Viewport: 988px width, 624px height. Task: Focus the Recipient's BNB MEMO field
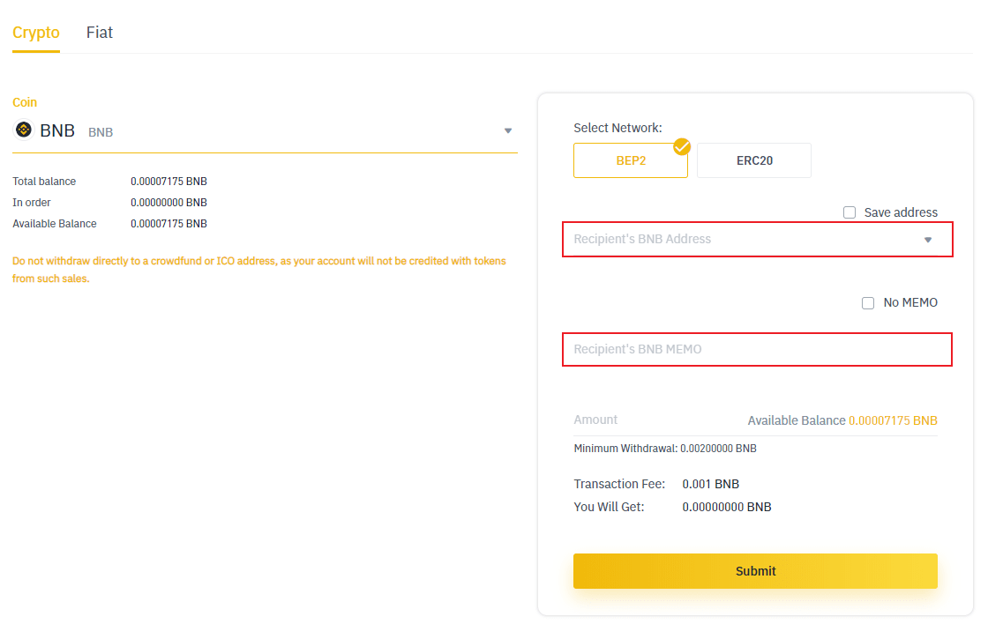757,350
